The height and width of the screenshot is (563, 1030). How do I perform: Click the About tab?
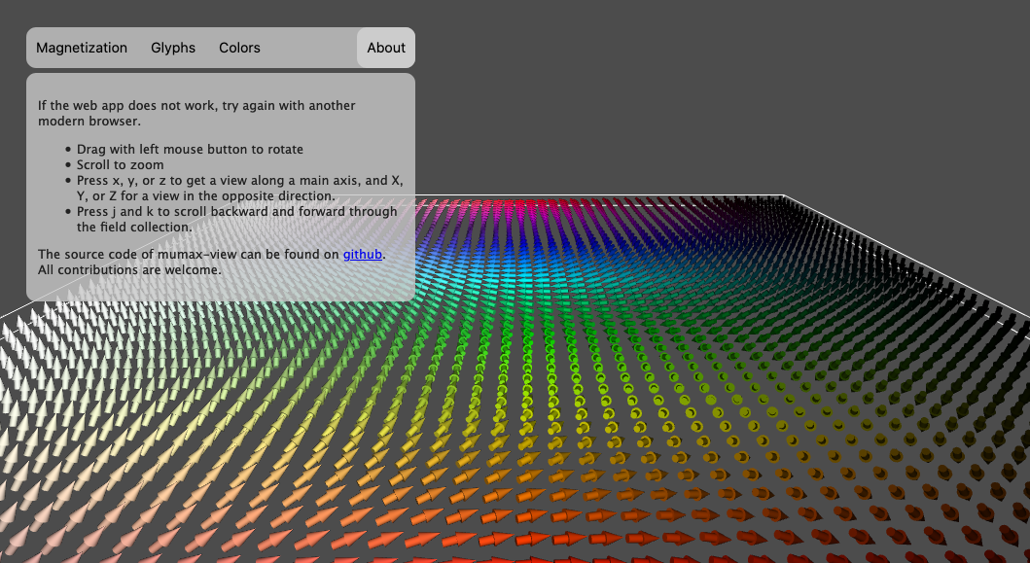[386, 48]
